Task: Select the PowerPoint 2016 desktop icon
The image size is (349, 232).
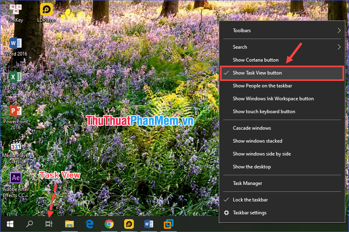Action: pos(15,118)
